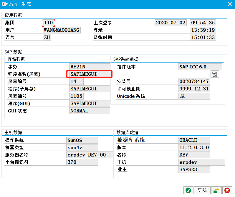
Task: Open component version details magnifier icon
Action: click(x=215, y=74)
